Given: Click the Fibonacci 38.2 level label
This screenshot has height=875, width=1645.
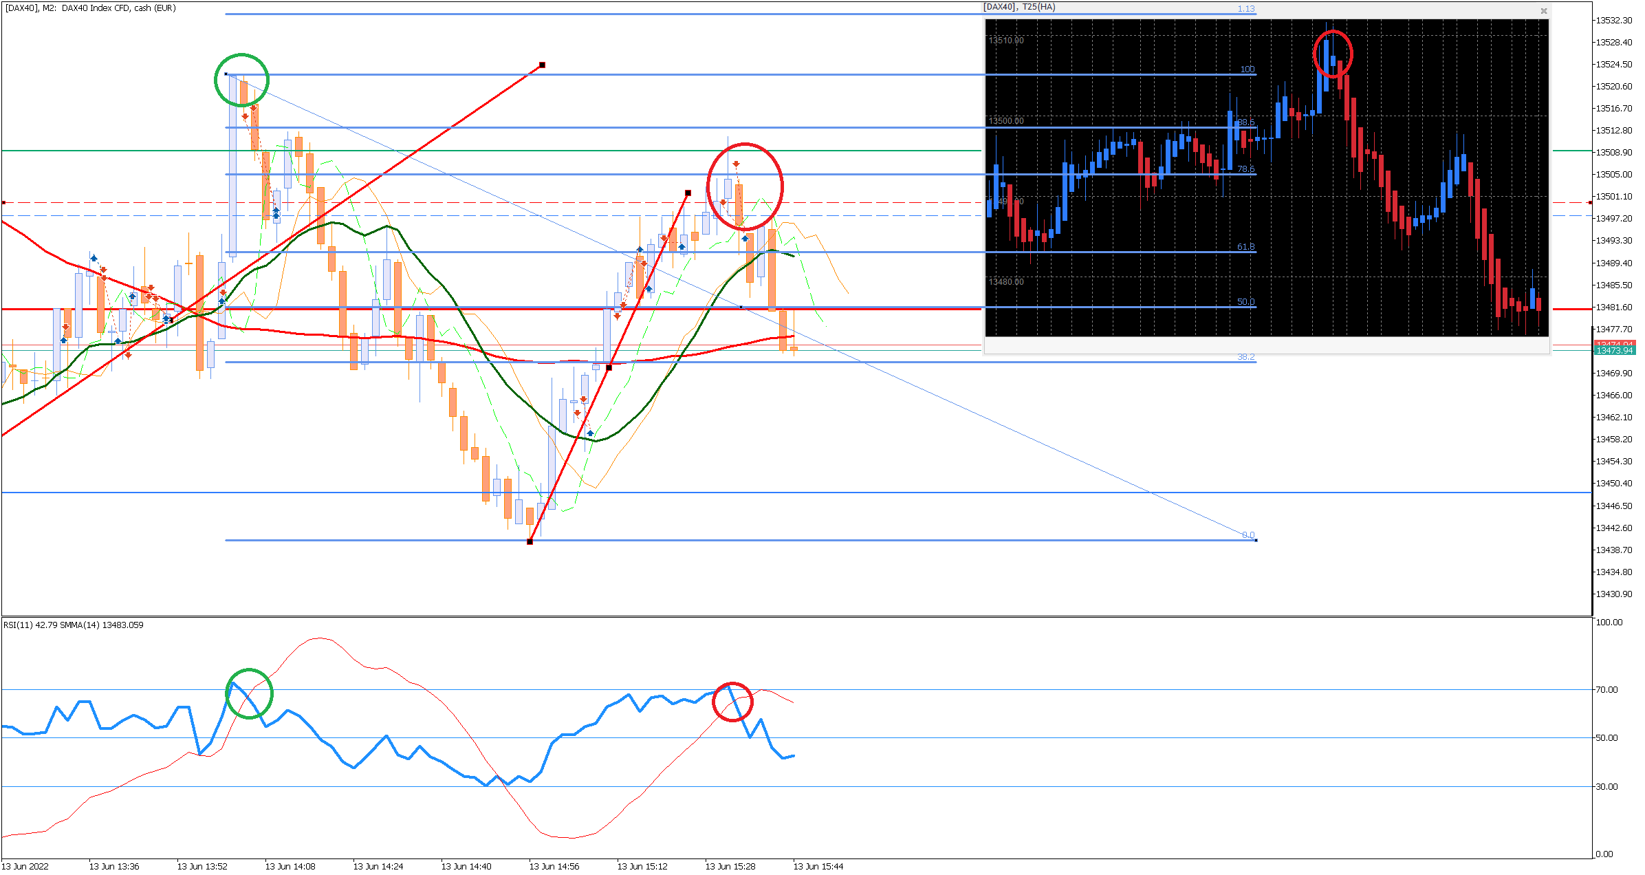Looking at the screenshot, I should click(x=1245, y=357).
